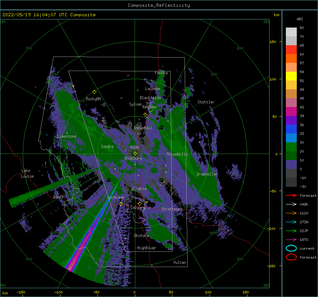Click the Strathmore town label
The height and width of the screenshot is (297, 318).
[x=172, y=209]
